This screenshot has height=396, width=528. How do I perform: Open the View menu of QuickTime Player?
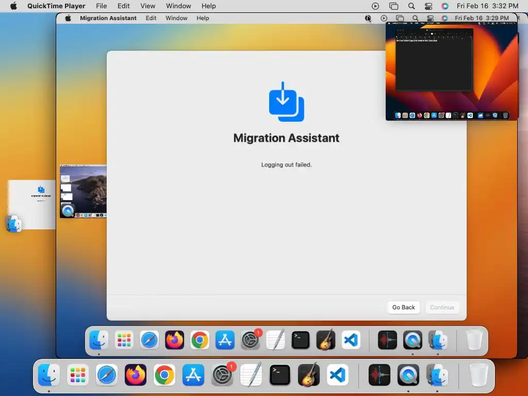click(148, 6)
